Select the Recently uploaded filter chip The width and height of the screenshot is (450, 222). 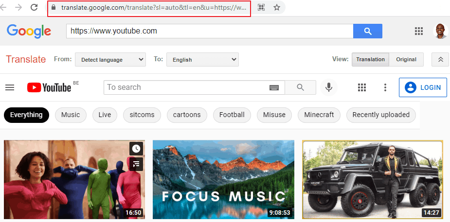tap(381, 115)
